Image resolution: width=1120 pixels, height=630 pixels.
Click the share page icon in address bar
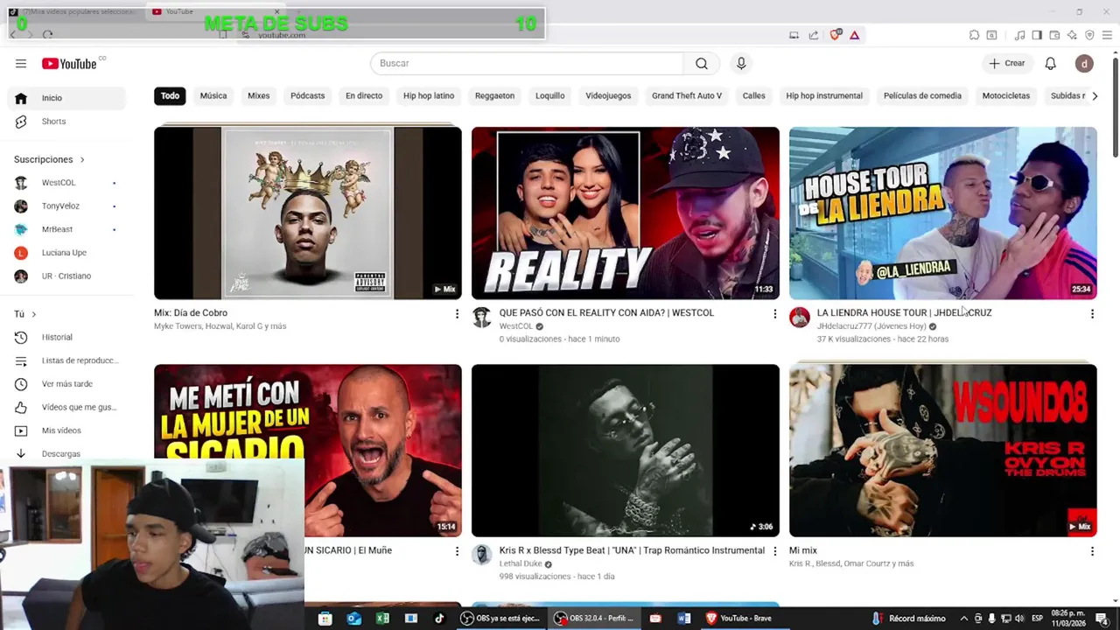pos(814,35)
